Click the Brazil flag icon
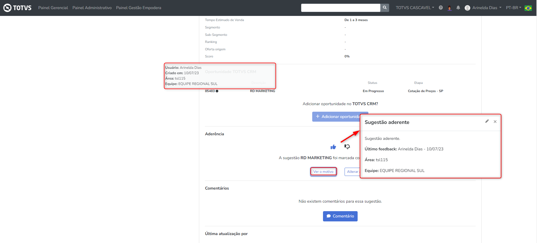 [x=528, y=8]
